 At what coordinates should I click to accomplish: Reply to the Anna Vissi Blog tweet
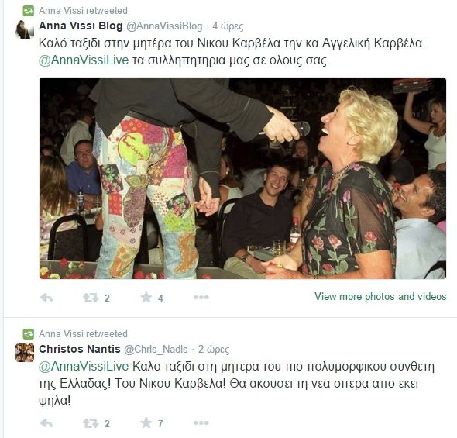(x=46, y=298)
